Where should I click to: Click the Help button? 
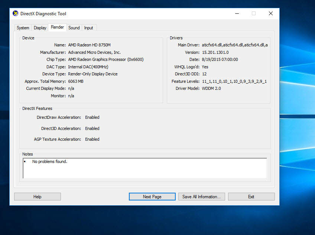[x=38, y=197]
